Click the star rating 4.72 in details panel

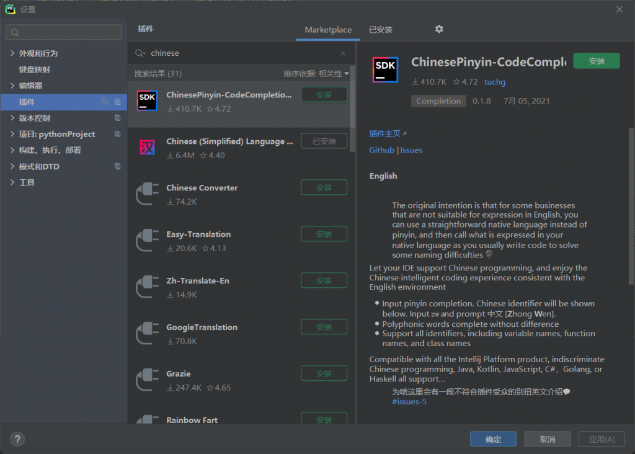coord(465,82)
